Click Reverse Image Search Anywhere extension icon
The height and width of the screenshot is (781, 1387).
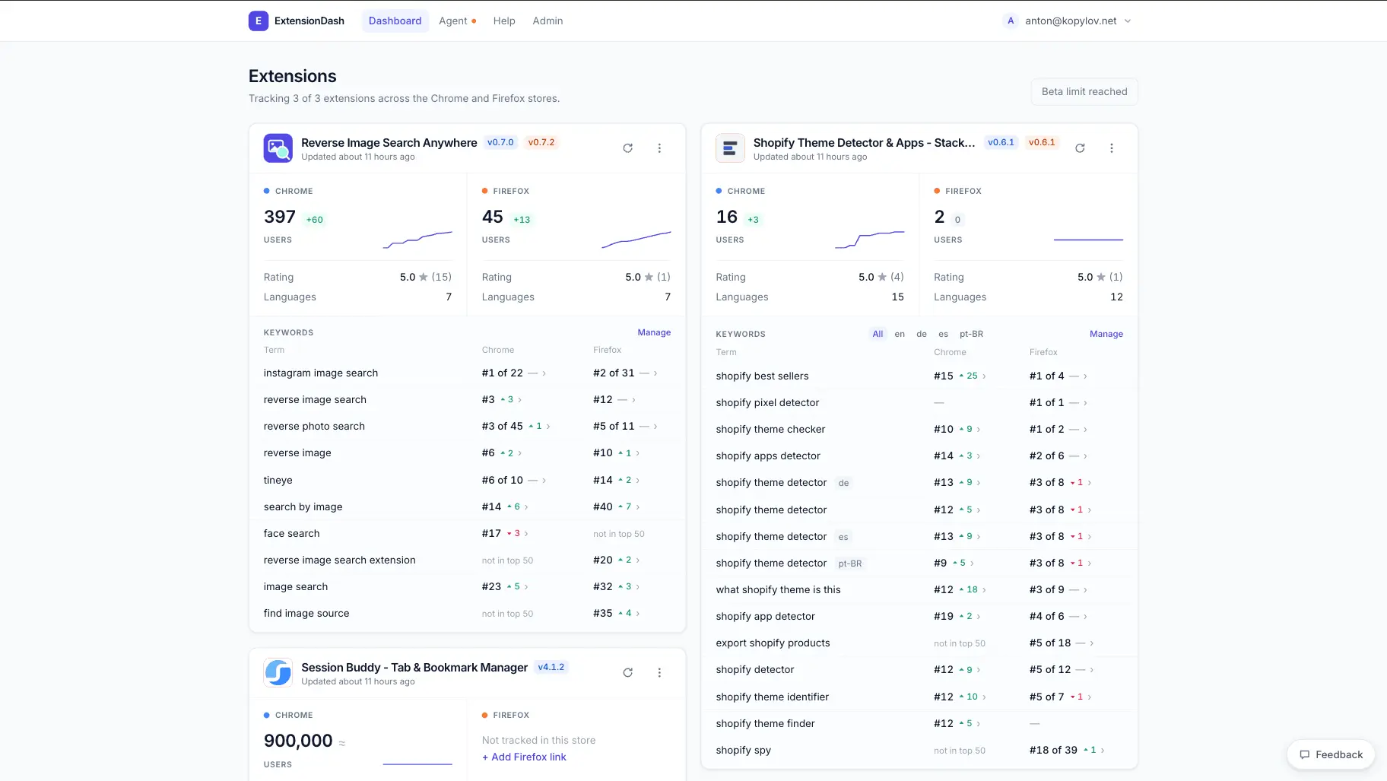[x=278, y=148]
